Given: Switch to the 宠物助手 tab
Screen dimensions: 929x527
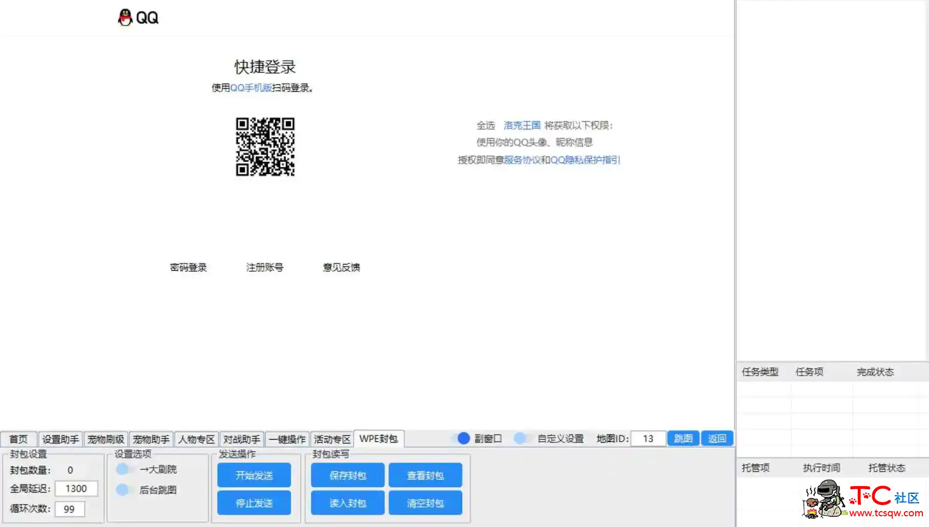Looking at the screenshot, I should pos(151,440).
